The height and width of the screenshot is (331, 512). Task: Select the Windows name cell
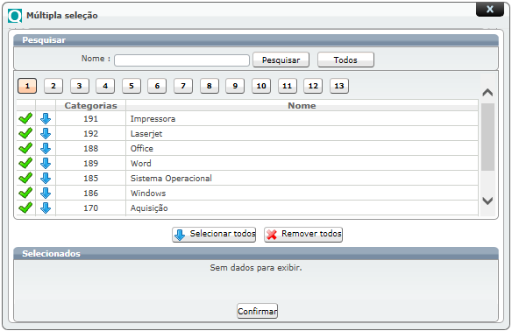[x=302, y=193]
